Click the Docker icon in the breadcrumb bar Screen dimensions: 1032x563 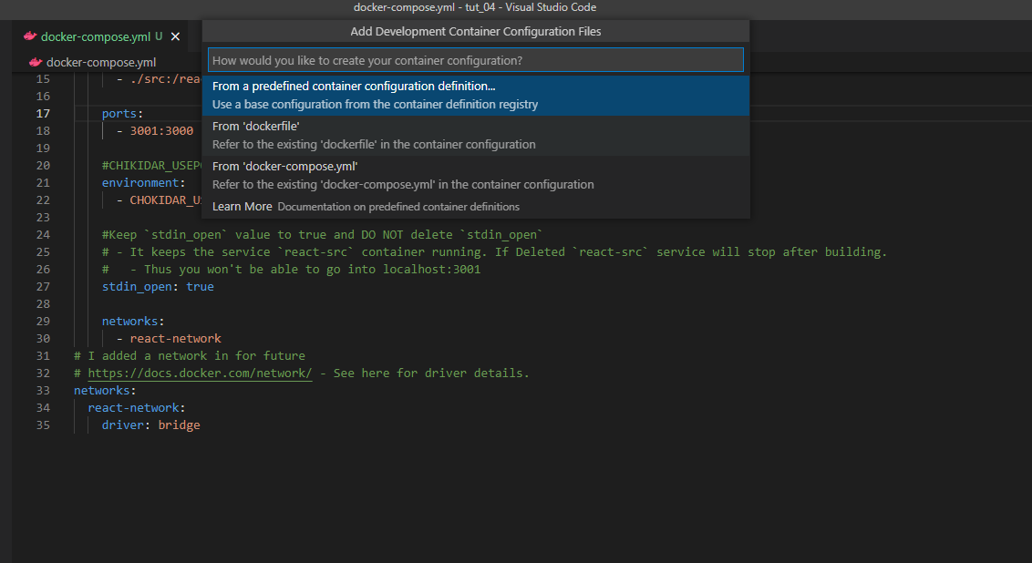click(36, 63)
